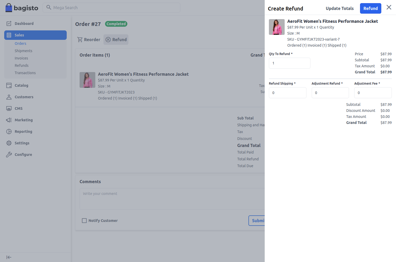Click the Reporting chart icon
396x262 pixels.
pyautogui.click(x=9, y=132)
